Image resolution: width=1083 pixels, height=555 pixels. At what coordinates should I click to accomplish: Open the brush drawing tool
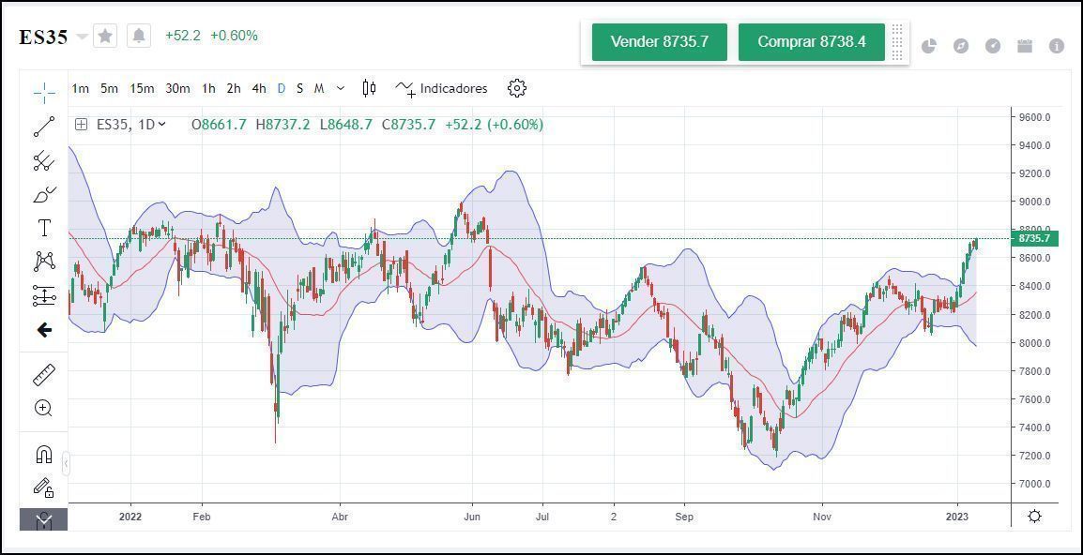click(x=42, y=194)
